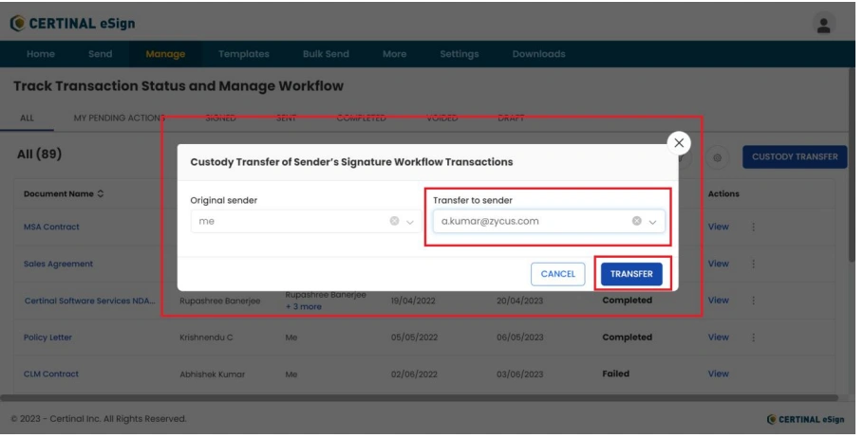This screenshot has height=438, width=864.
Task: Open the Downloads menu
Action: (x=539, y=54)
